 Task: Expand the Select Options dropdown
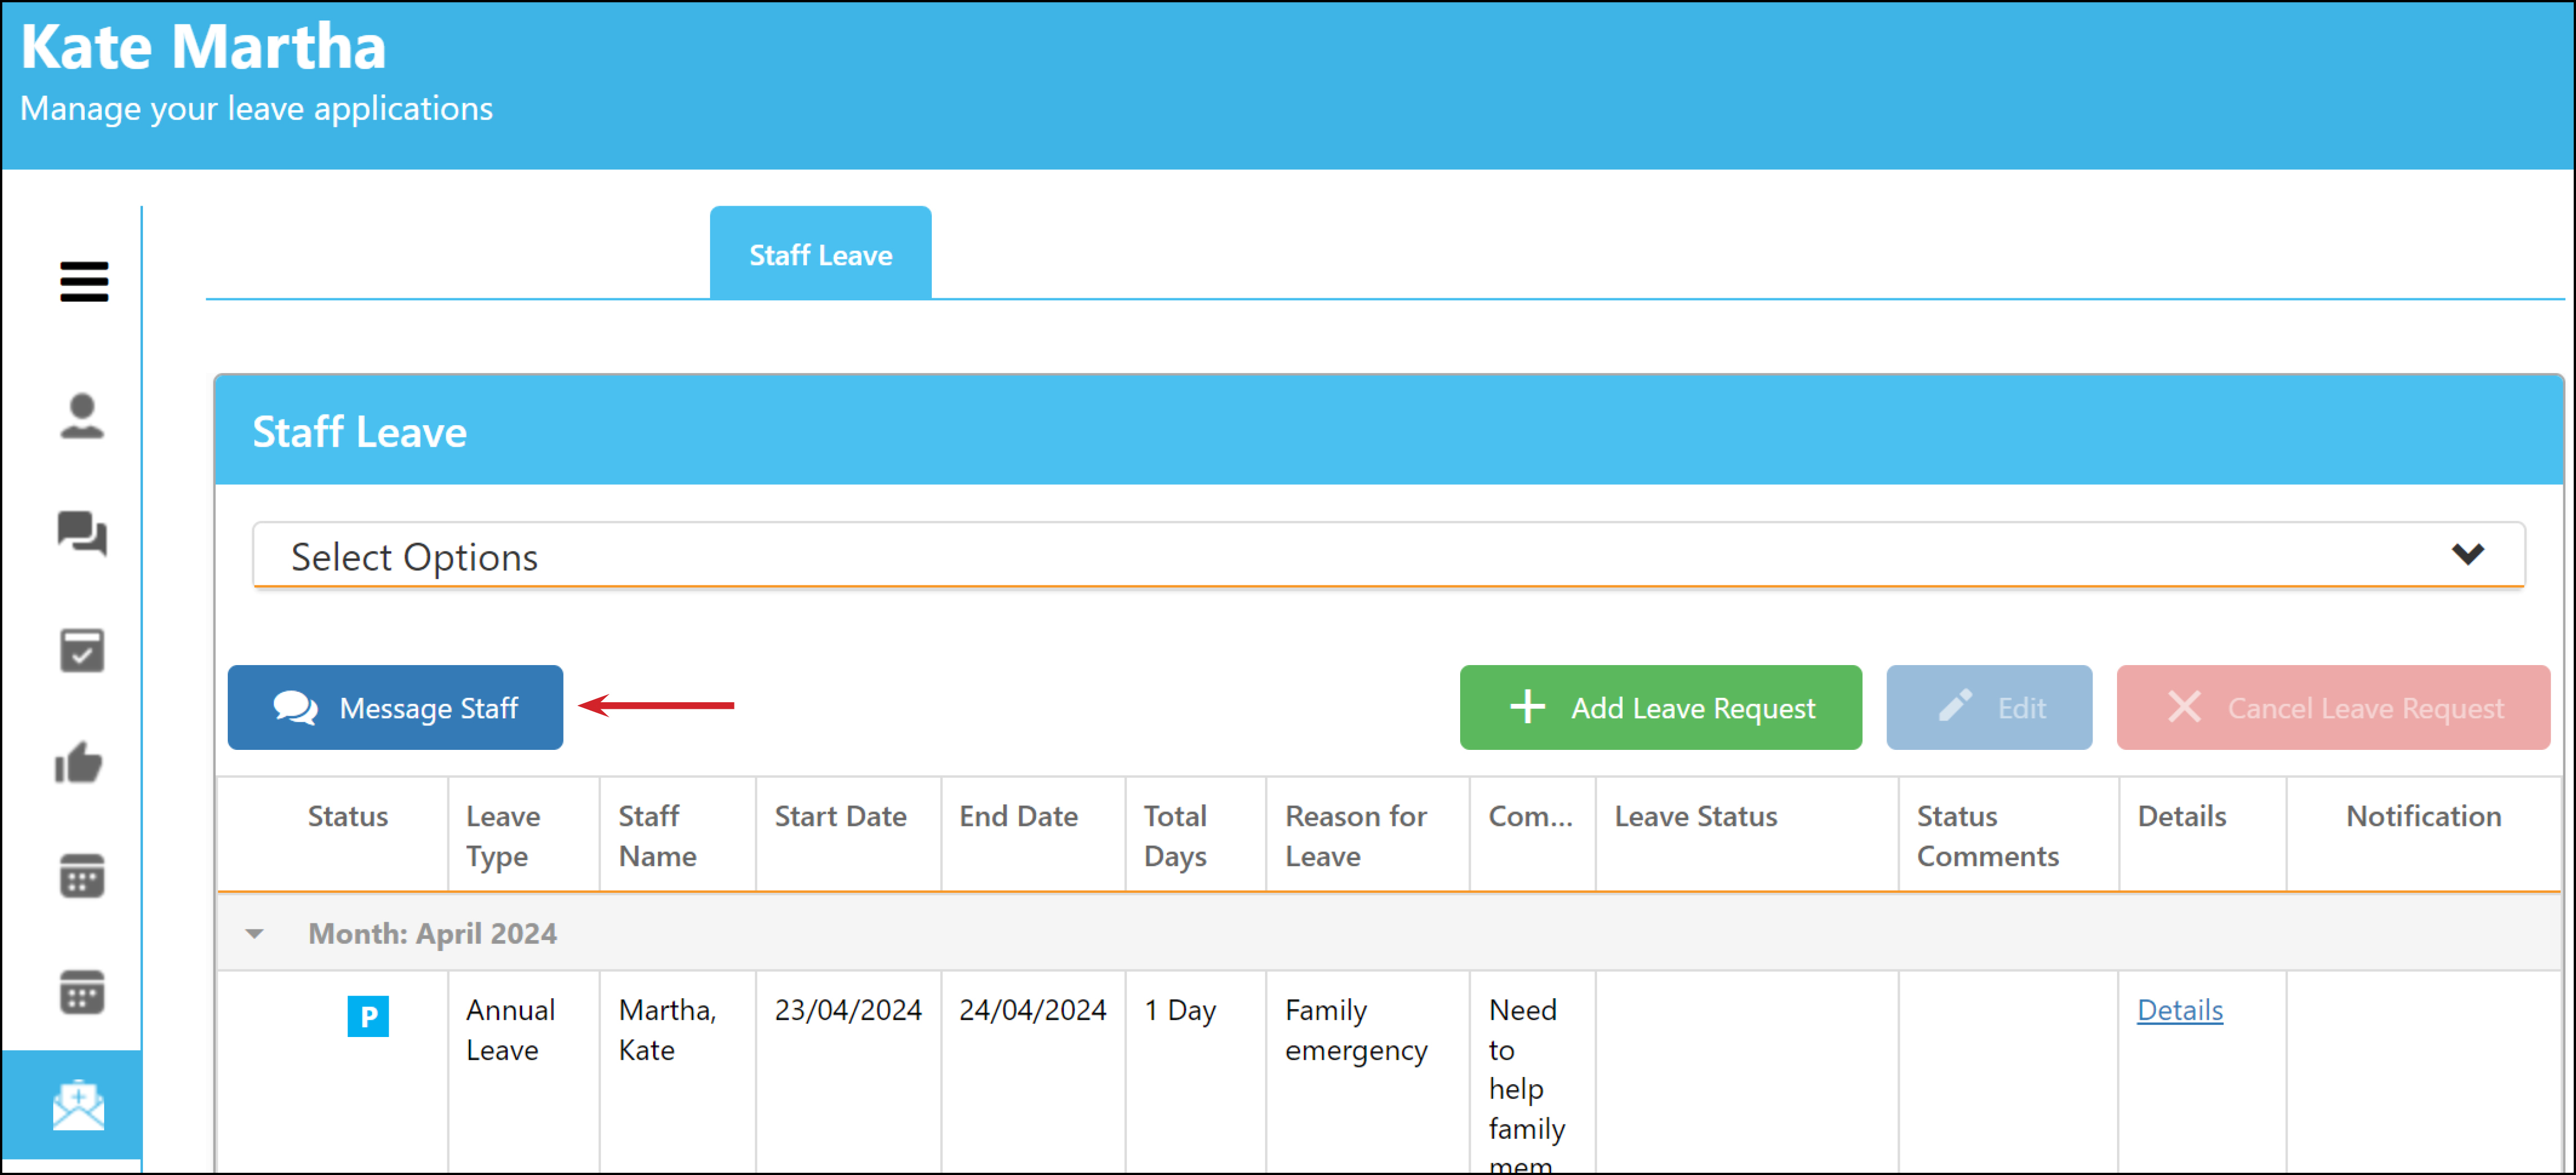point(1389,555)
